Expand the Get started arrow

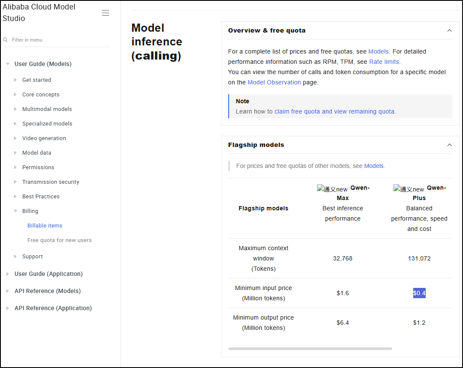pyautogui.click(x=15, y=80)
